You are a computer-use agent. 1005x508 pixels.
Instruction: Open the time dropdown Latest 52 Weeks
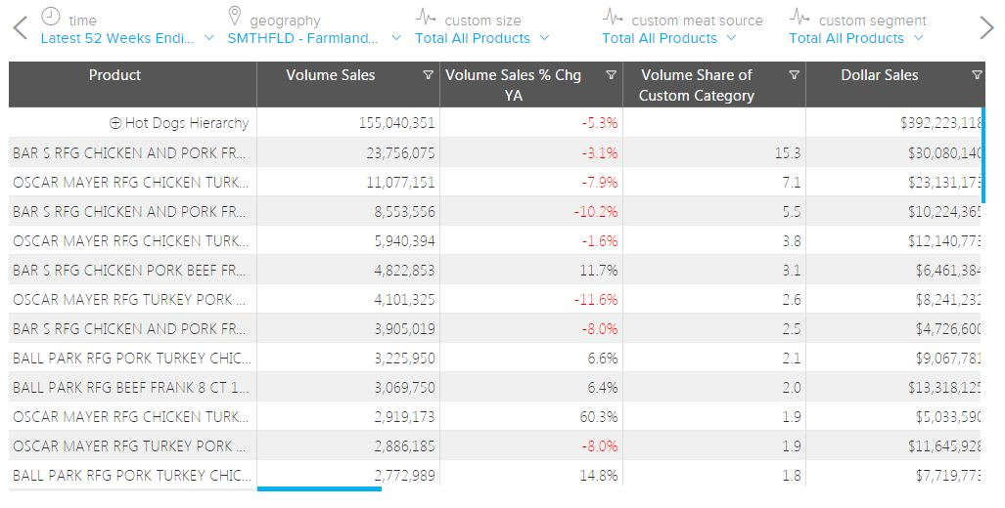(x=126, y=38)
